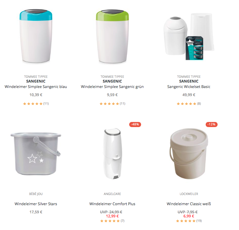Open the Sangenic Wickelset Basic product image
The image size is (239, 230).
(189, 37)
